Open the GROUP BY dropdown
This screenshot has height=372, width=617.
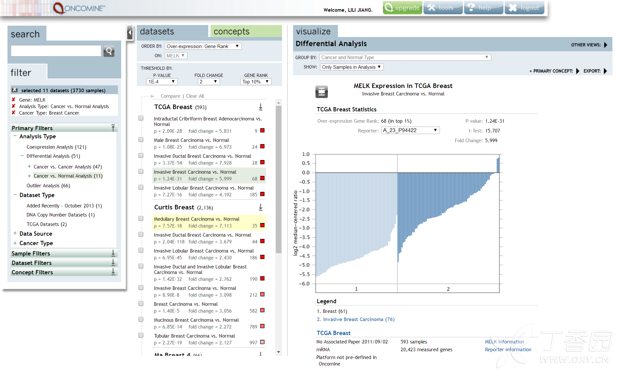(405, 57)
